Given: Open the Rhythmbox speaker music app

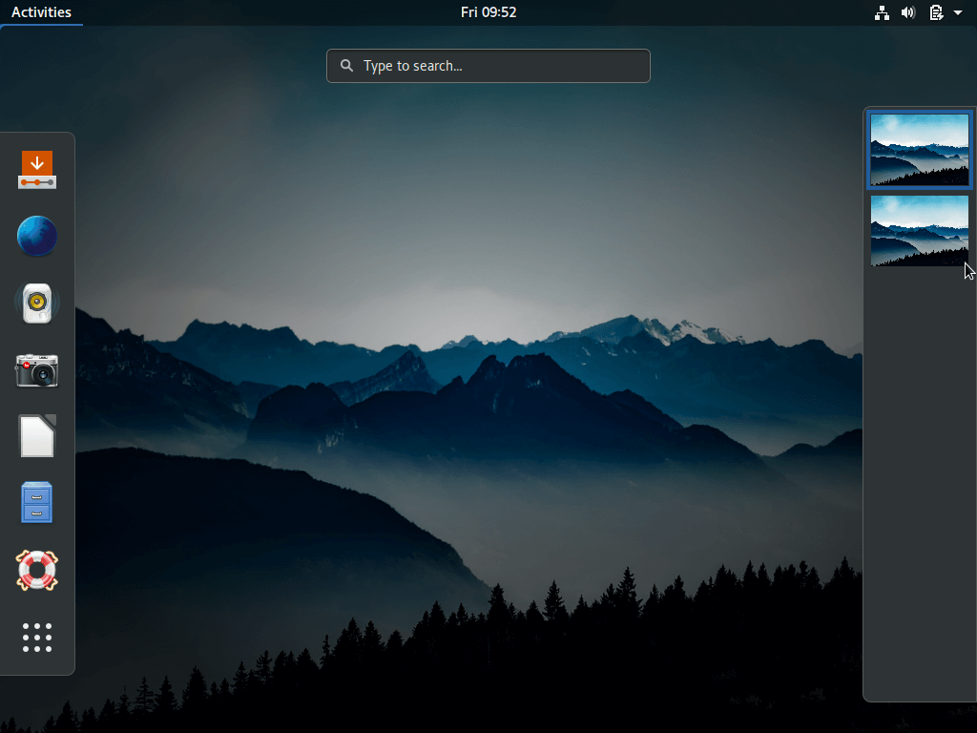Looking at the screenshot, I should 37,303.
